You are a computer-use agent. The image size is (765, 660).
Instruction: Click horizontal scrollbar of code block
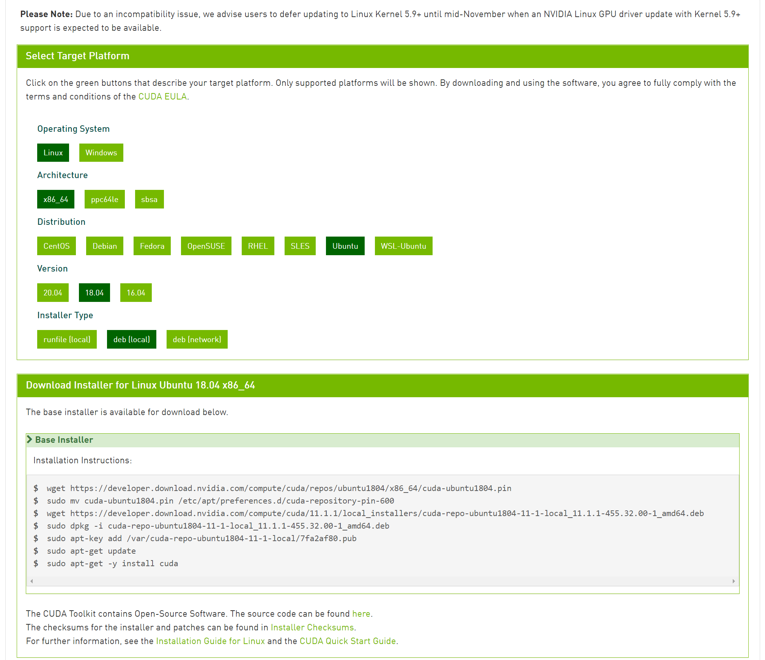tap(382, 581)
